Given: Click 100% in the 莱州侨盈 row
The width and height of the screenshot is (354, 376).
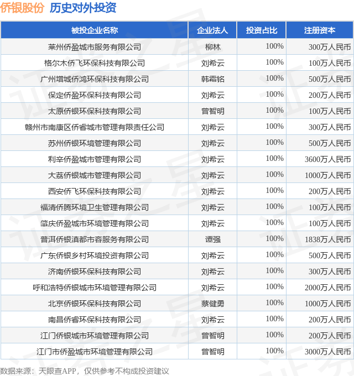Looking at the screenshot, I should click(x=274, y=46).
